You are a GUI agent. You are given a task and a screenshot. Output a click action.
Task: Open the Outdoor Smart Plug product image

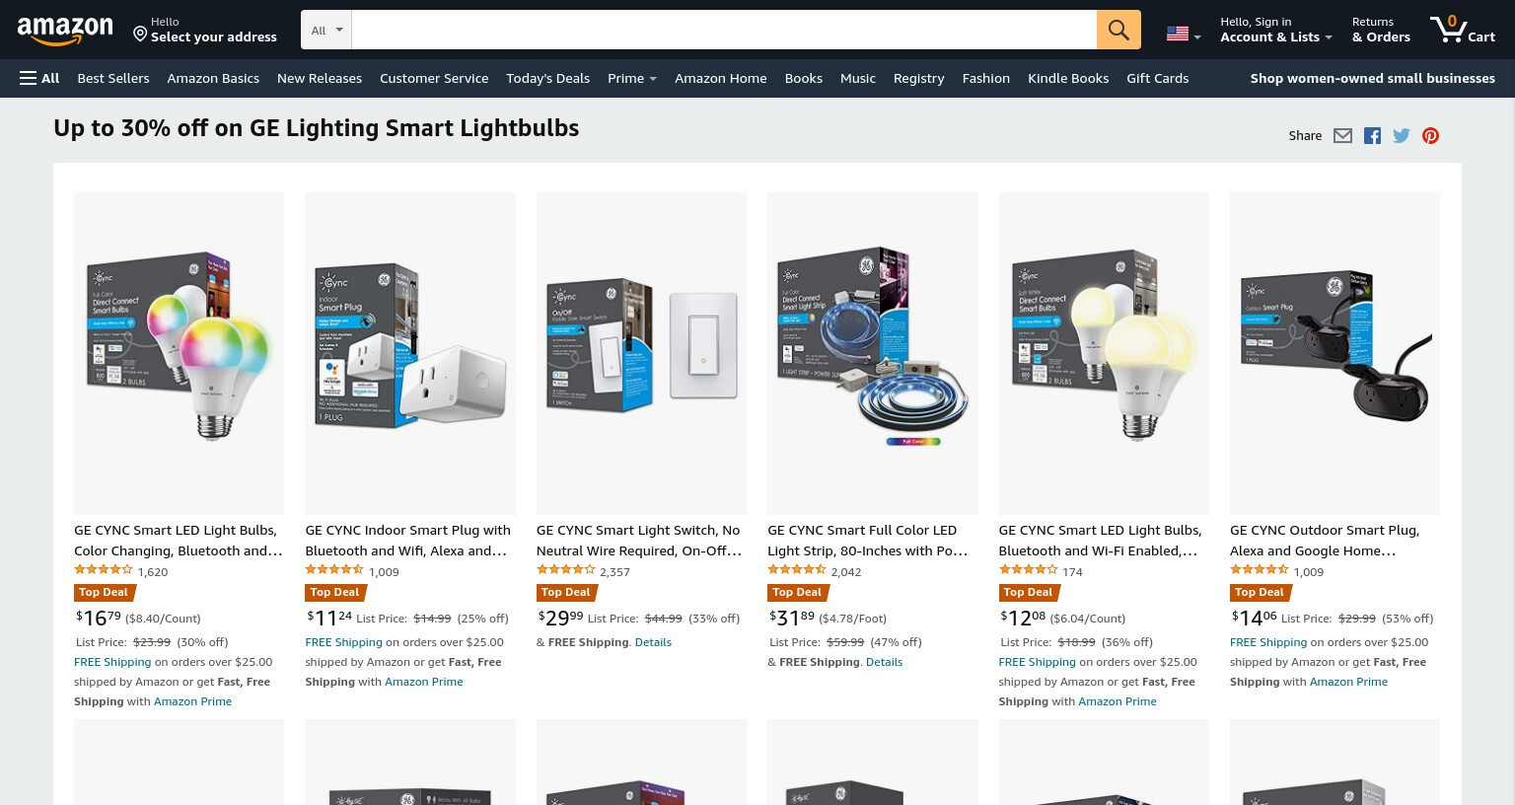point(1335,353)
